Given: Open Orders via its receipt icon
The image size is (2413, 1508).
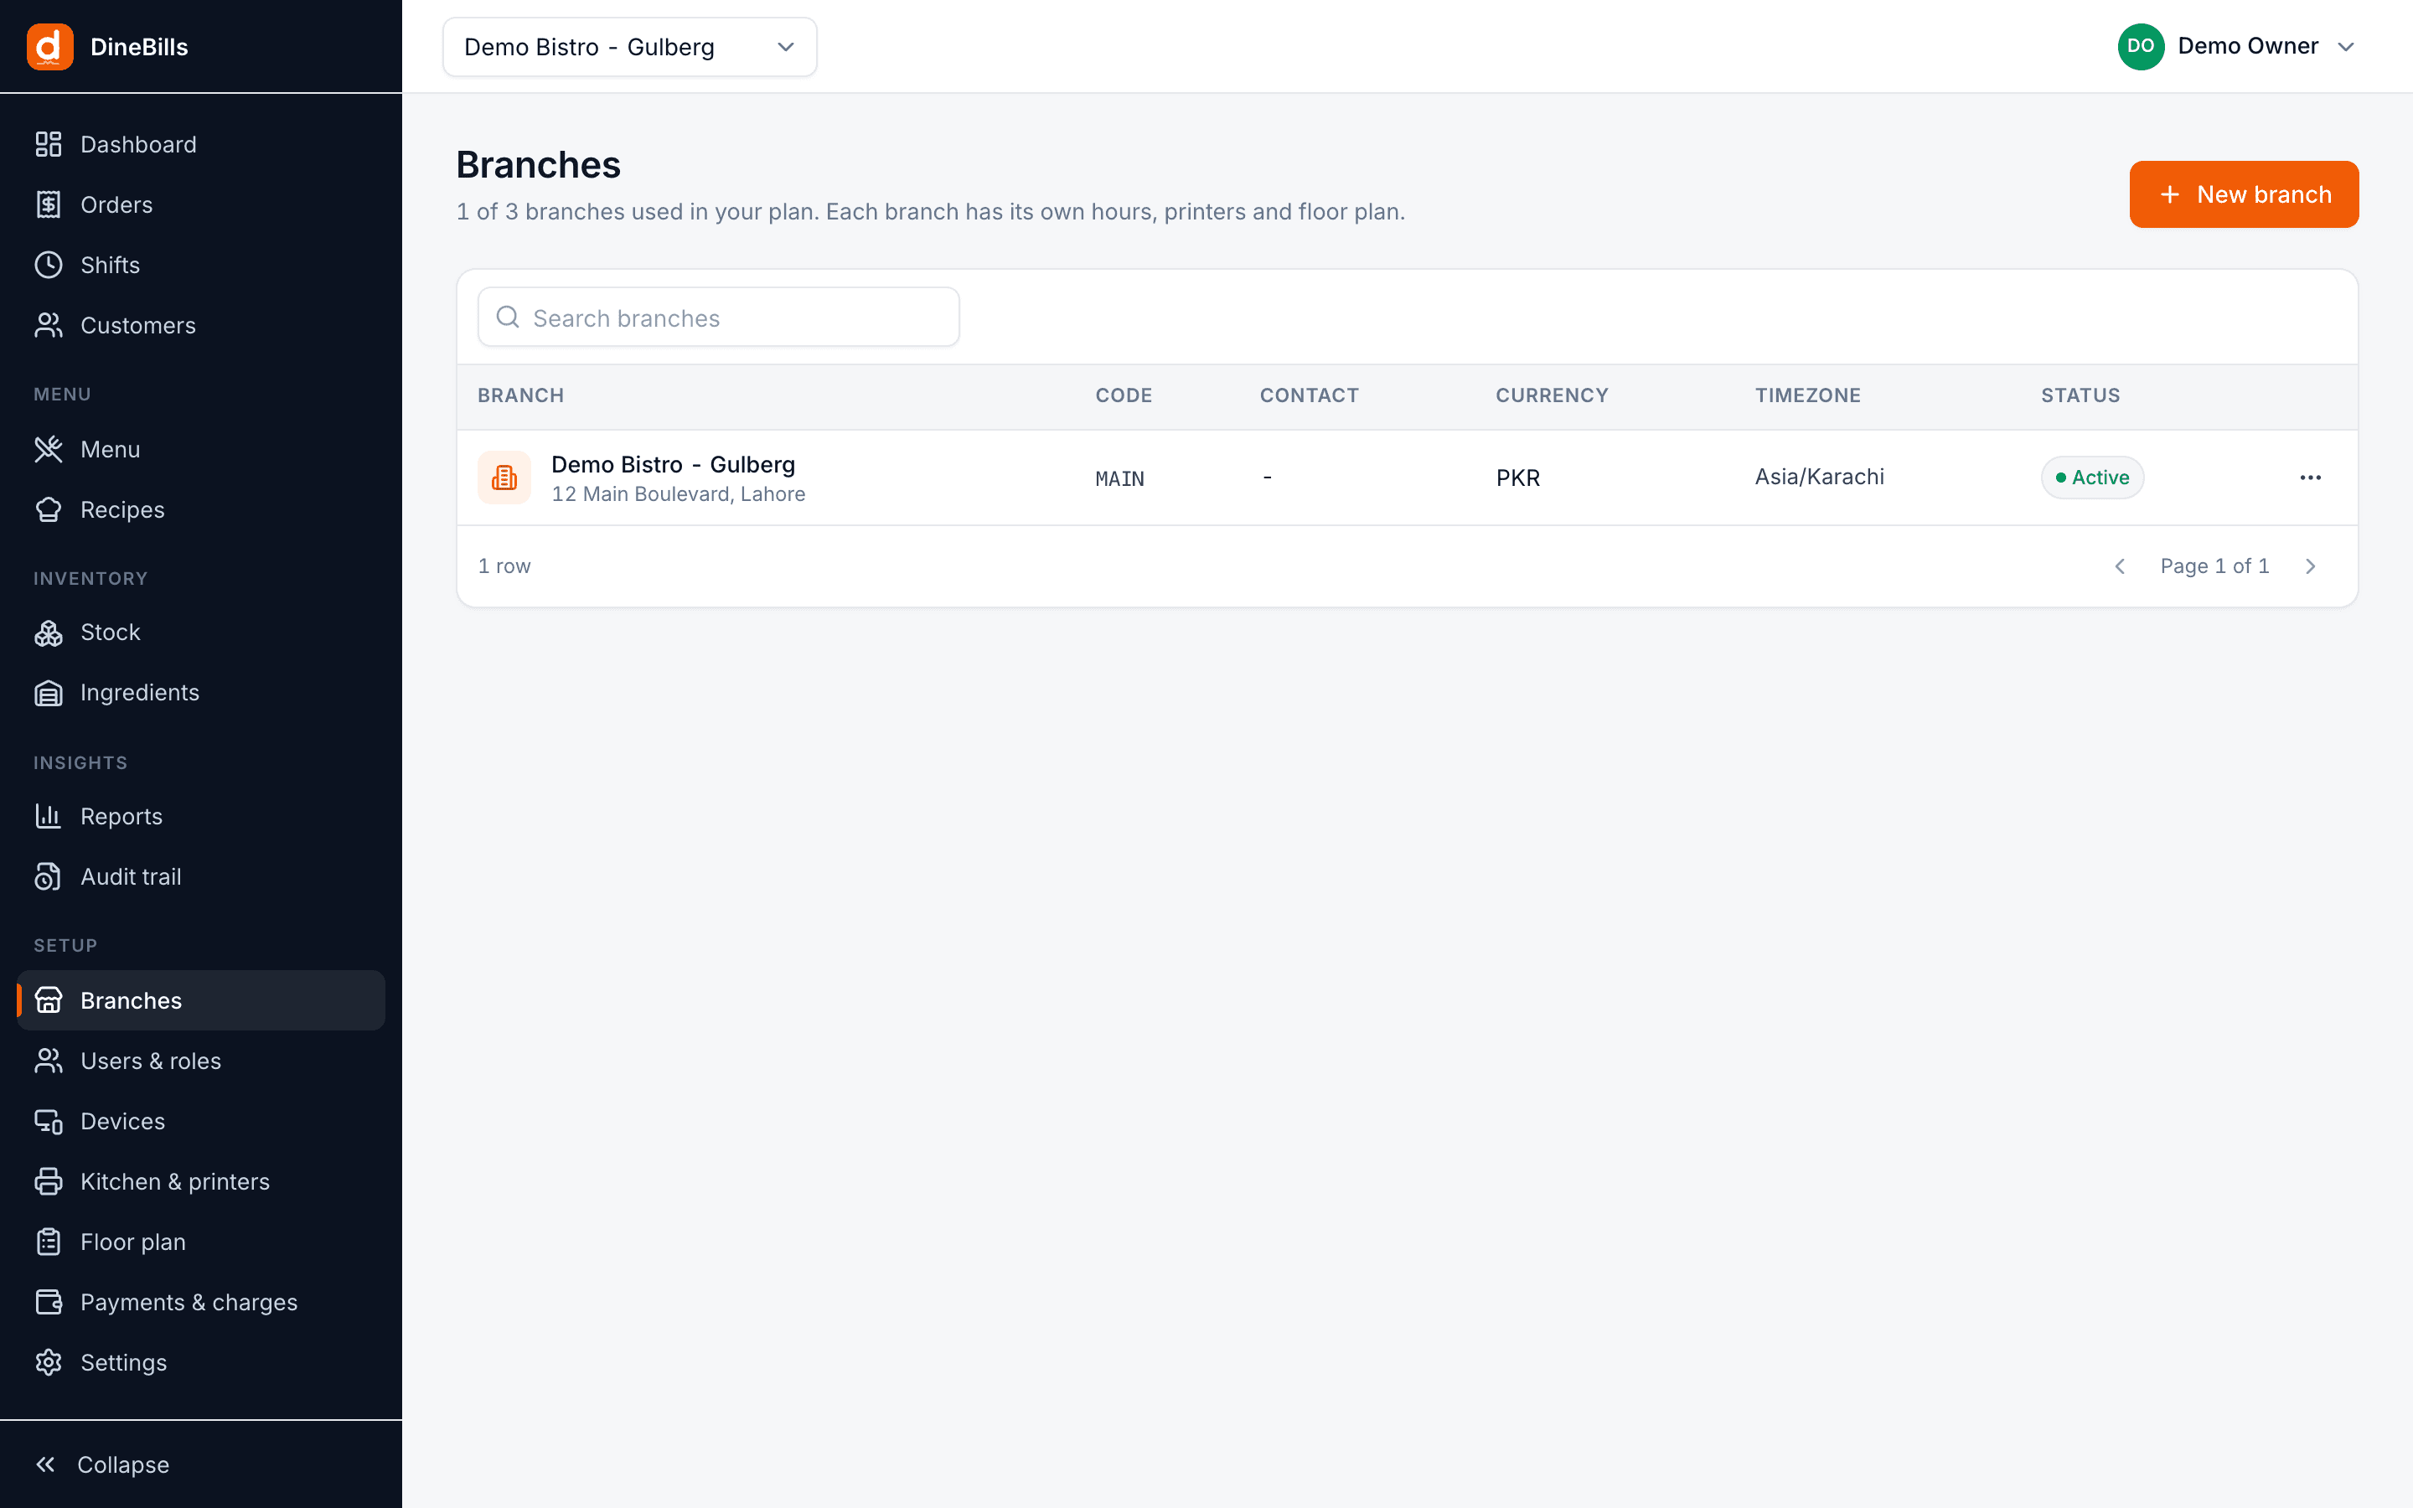Looking at the screenshot, I should click(48, 204).
